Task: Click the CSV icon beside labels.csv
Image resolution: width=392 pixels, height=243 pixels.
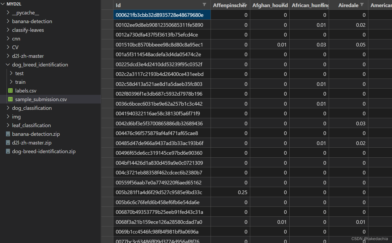Action: [11, 91]
